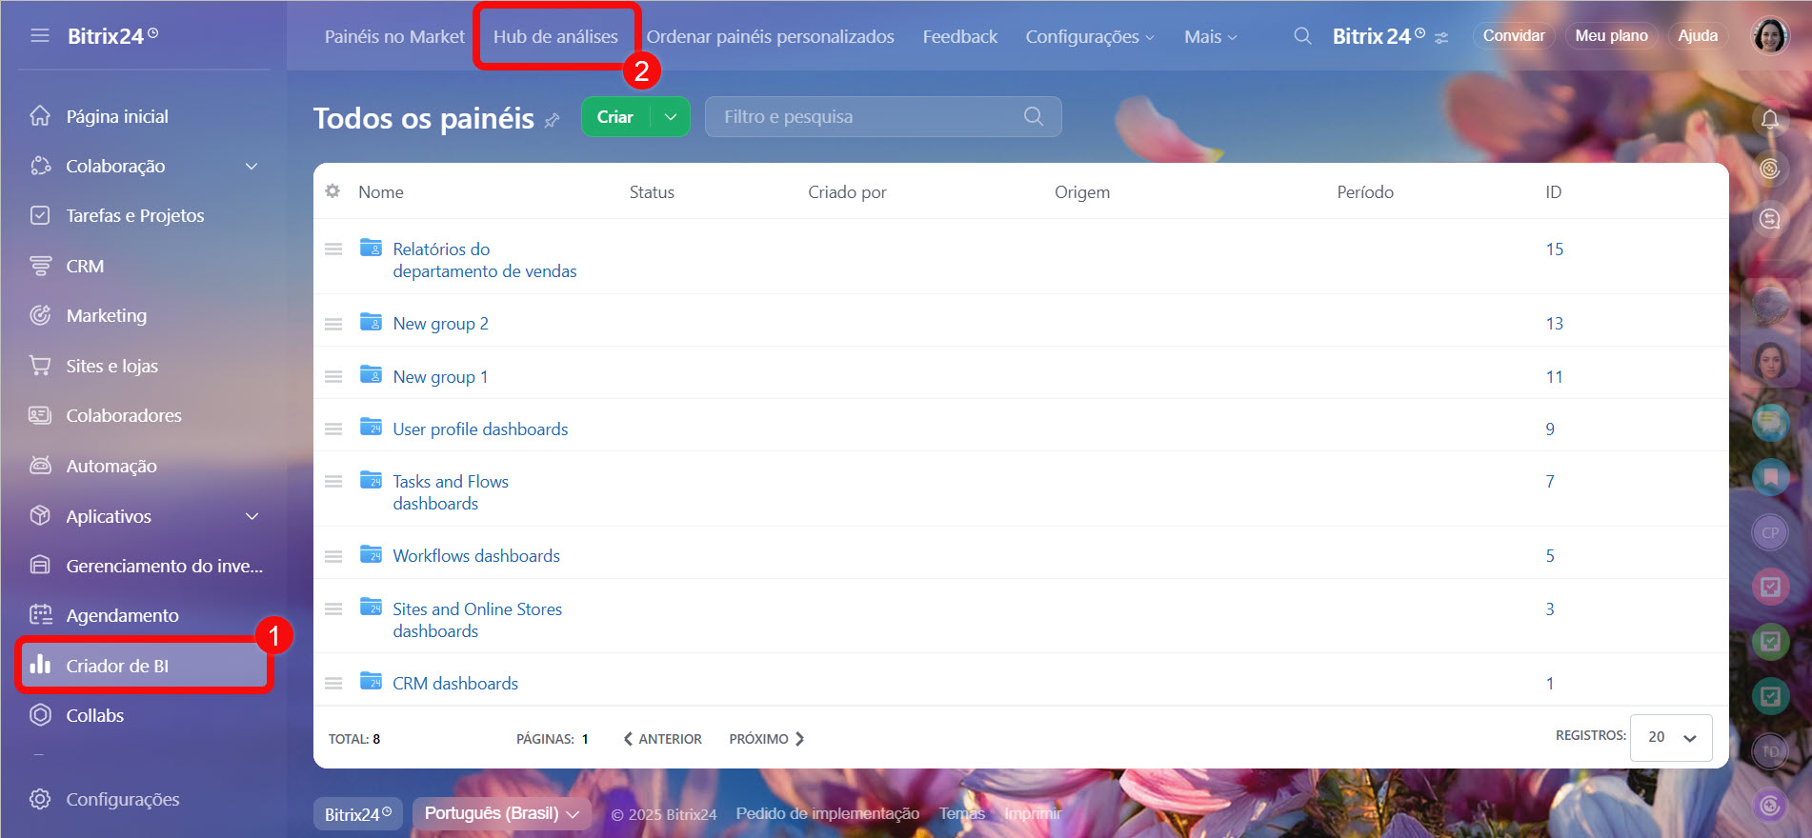Open notifications bell icon
1812x838 pixels.
click(1770, 119)
